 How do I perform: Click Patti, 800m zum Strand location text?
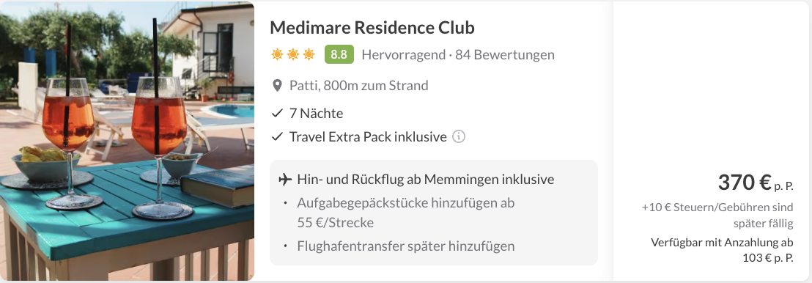[x=359, y=86]
